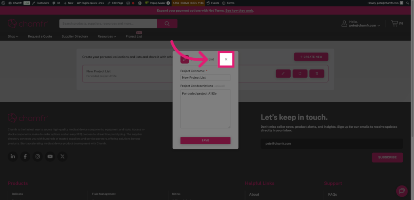Click the edit pencil on New Project List row
This screenshot has width=414, height=200.
283,74
